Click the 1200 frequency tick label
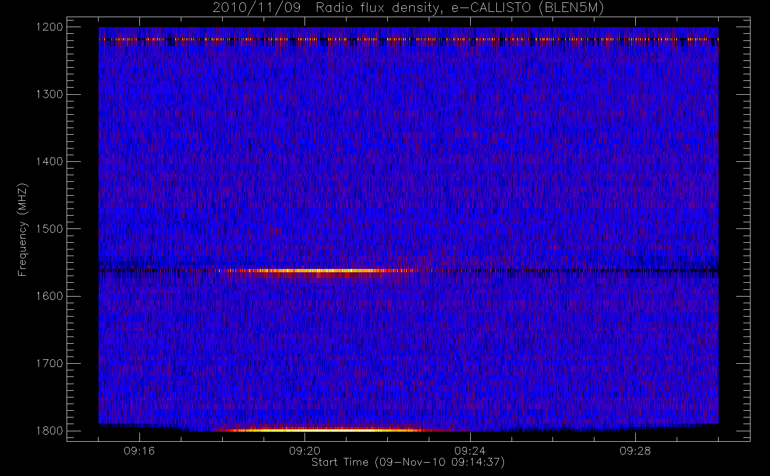The height and width of the screenshot is (476, 770). (x=49, y=27)
